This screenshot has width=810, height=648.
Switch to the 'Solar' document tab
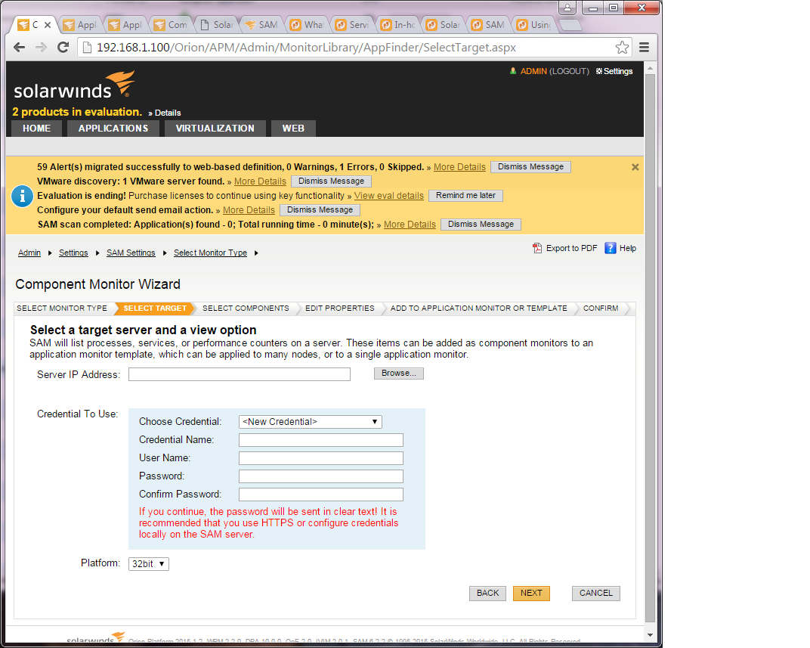[218, 24]
